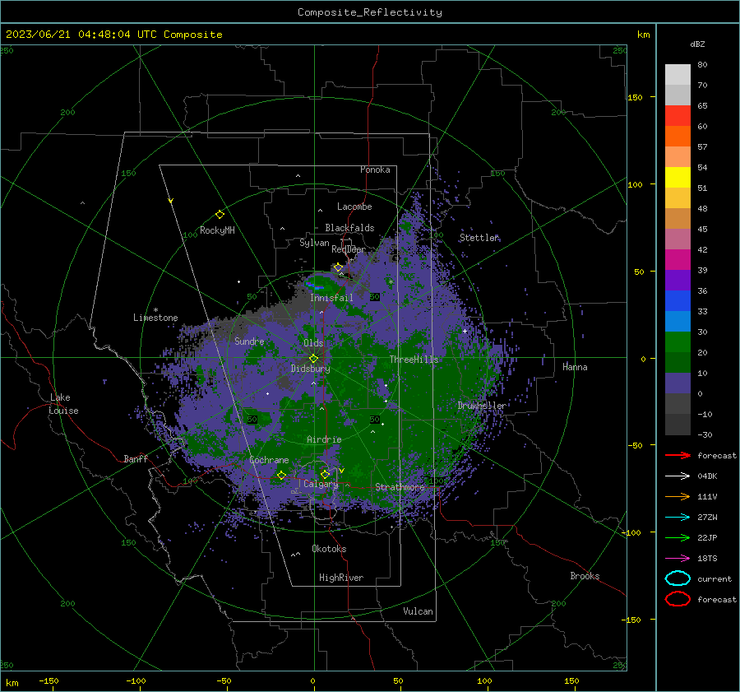This screenshot has height=692, width=740.
Task: Click yellow diamond marker near RedDeer
Action: (338, 267)
